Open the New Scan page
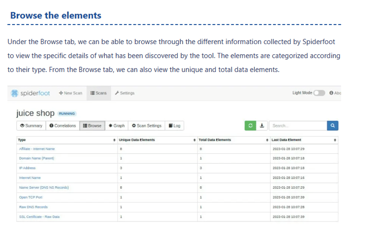 [71, 93]
